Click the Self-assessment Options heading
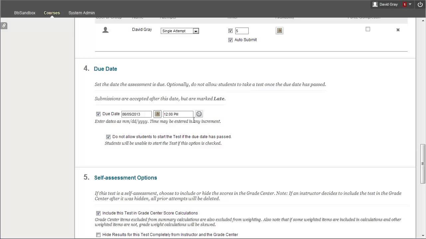Image resolution: width=426 pixels, height=239 pixels. click(x=125, y=178)
